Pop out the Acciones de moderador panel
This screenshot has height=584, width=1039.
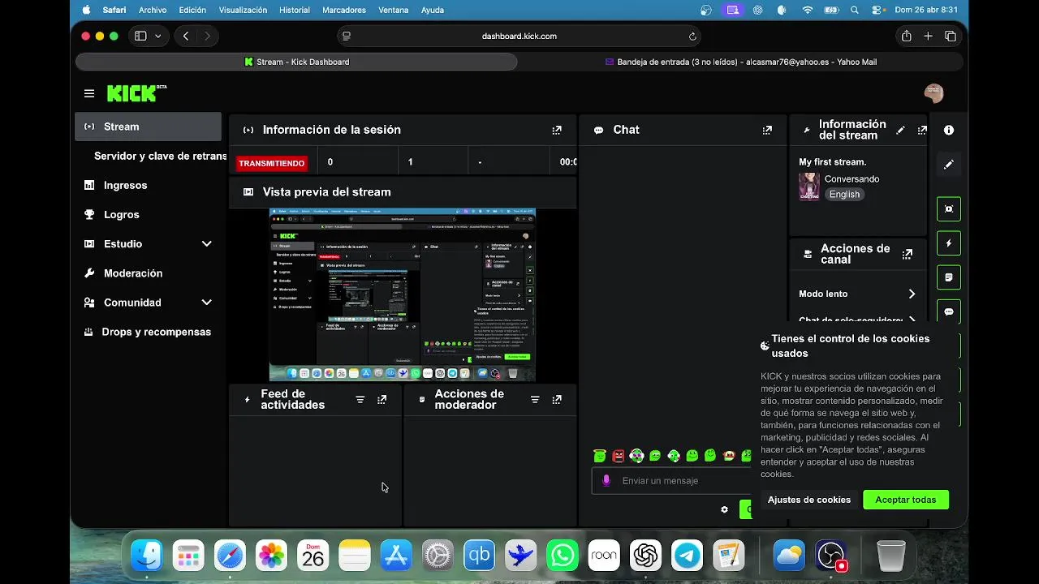click(557, 400)
